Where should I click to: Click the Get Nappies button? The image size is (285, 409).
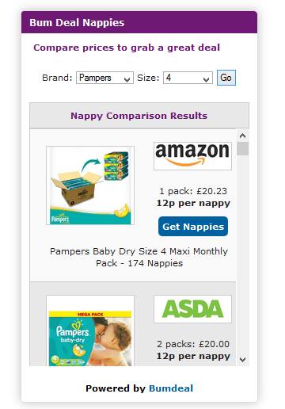coord(193,227)
